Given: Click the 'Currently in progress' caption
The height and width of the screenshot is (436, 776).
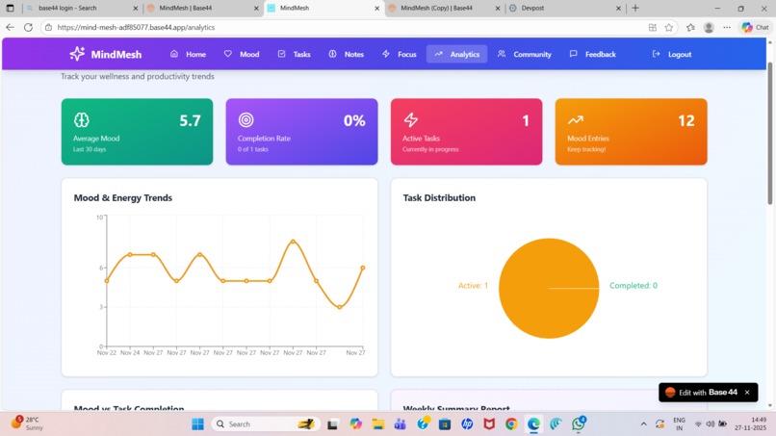Looking at the screenshot, I should [x=430, y=149].
